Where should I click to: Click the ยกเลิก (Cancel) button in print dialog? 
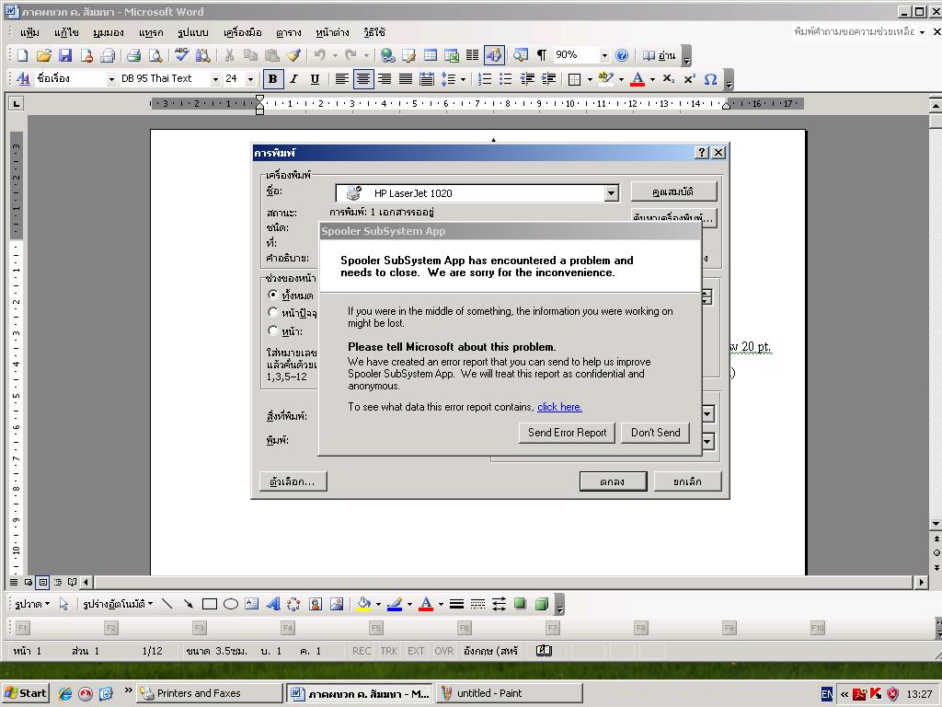687,481
